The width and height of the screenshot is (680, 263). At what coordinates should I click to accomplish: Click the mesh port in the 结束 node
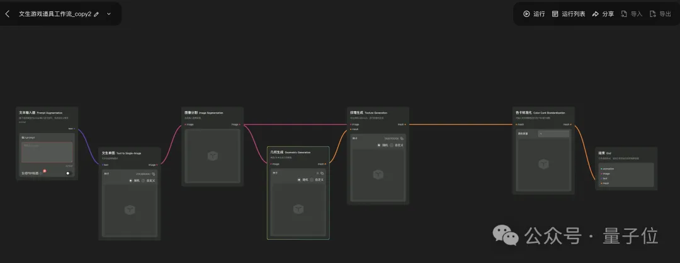(601, 183)
